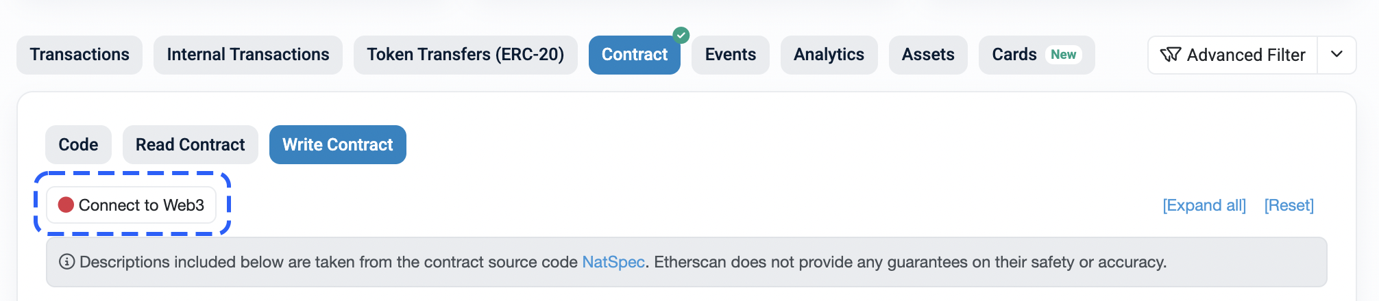Open the Events tab
Screen dimensions: 1379x301
coord(731,55)
